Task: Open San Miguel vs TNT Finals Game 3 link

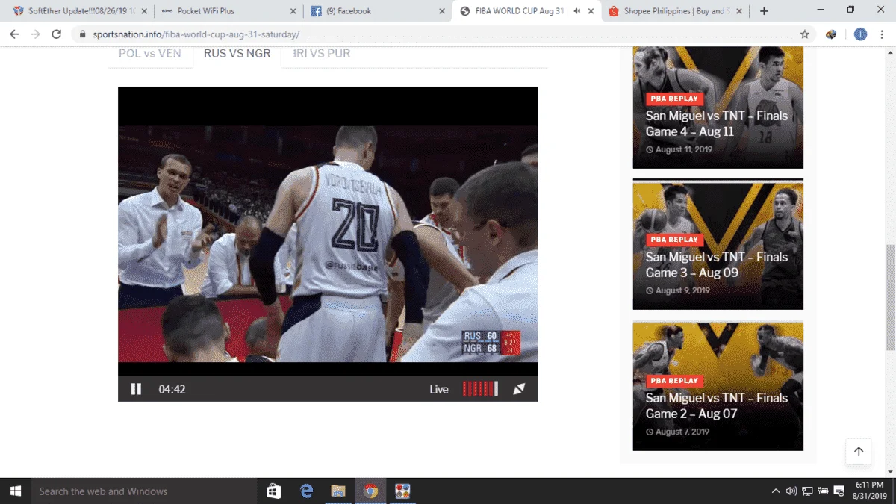Action: 716,265
